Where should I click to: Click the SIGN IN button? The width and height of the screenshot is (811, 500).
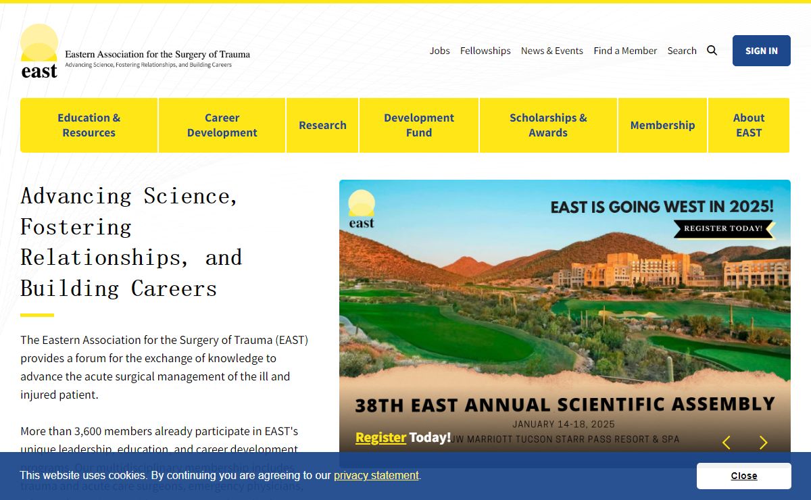click(x=762, y=51)
